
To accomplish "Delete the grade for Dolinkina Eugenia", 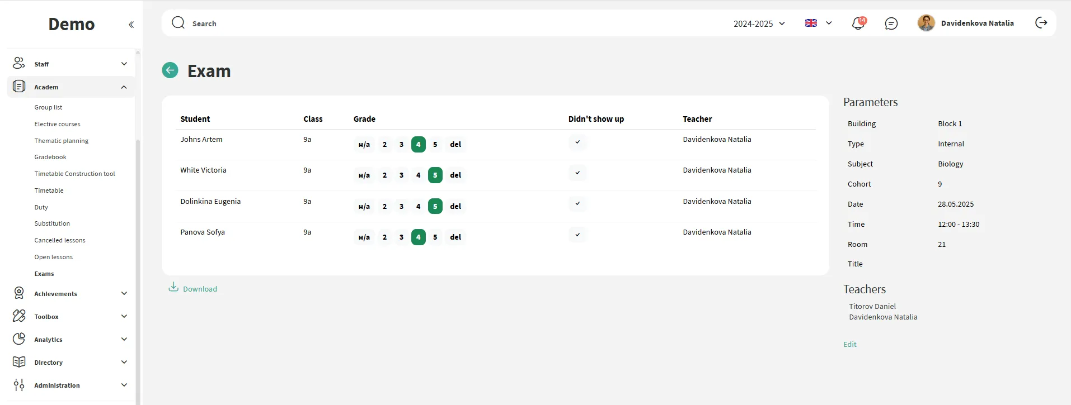I will click(x=455, y=207).
